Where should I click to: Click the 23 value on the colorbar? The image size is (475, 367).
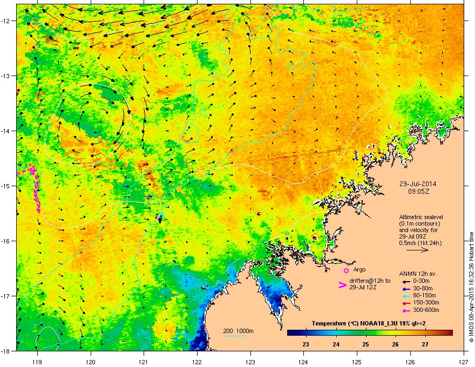(306, 344)
